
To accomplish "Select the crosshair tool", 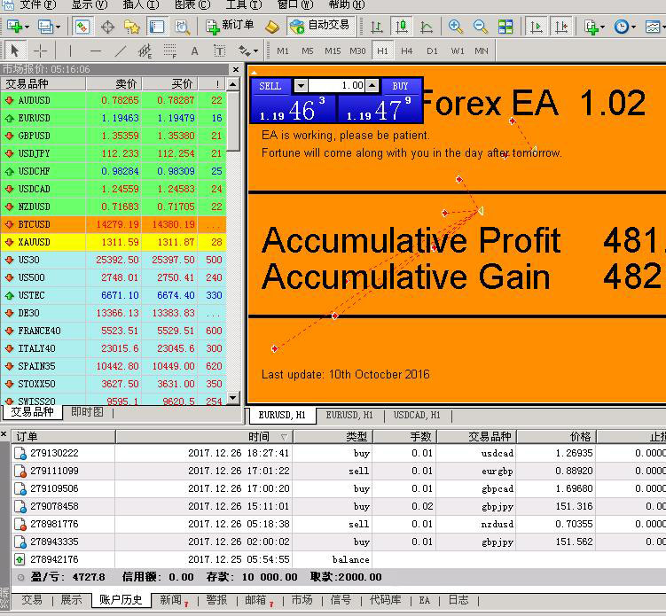I will pyautogui.click(x=41, y=51).
